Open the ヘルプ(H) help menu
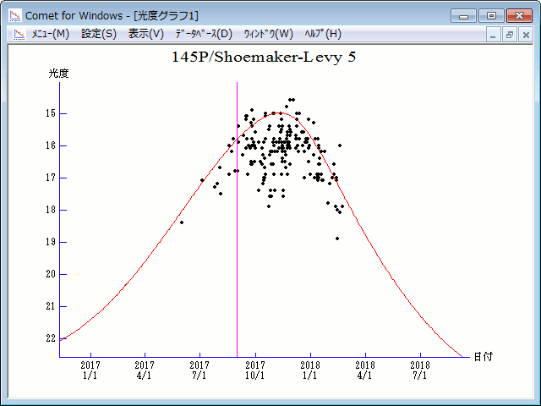 click(x=322, y=34)
